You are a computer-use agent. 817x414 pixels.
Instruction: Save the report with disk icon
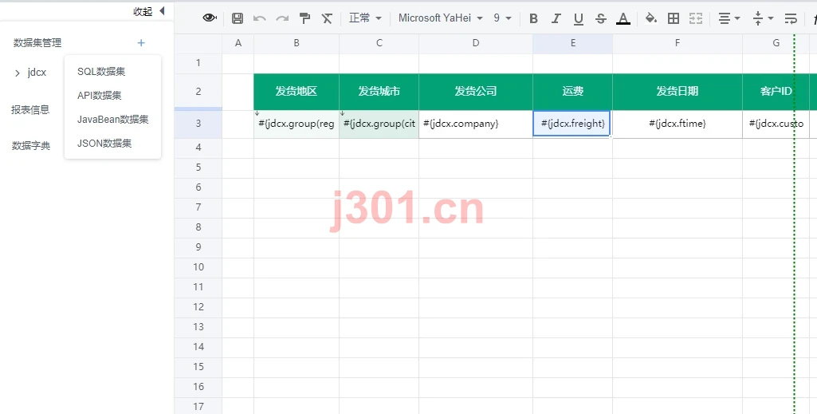(x=237, y=18)
